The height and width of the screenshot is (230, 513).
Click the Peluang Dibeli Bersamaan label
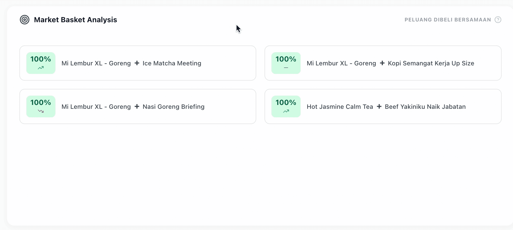(x=448, y=20)
